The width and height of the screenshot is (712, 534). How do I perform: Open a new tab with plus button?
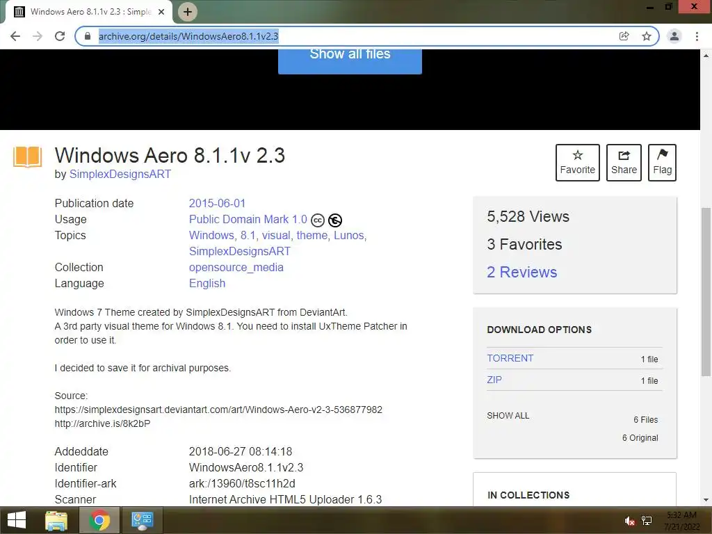tap(188, 12)
